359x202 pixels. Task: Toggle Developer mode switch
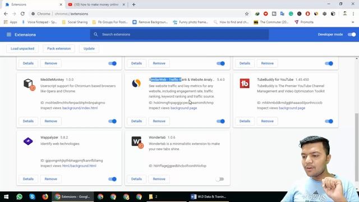(x=352, y=35)
